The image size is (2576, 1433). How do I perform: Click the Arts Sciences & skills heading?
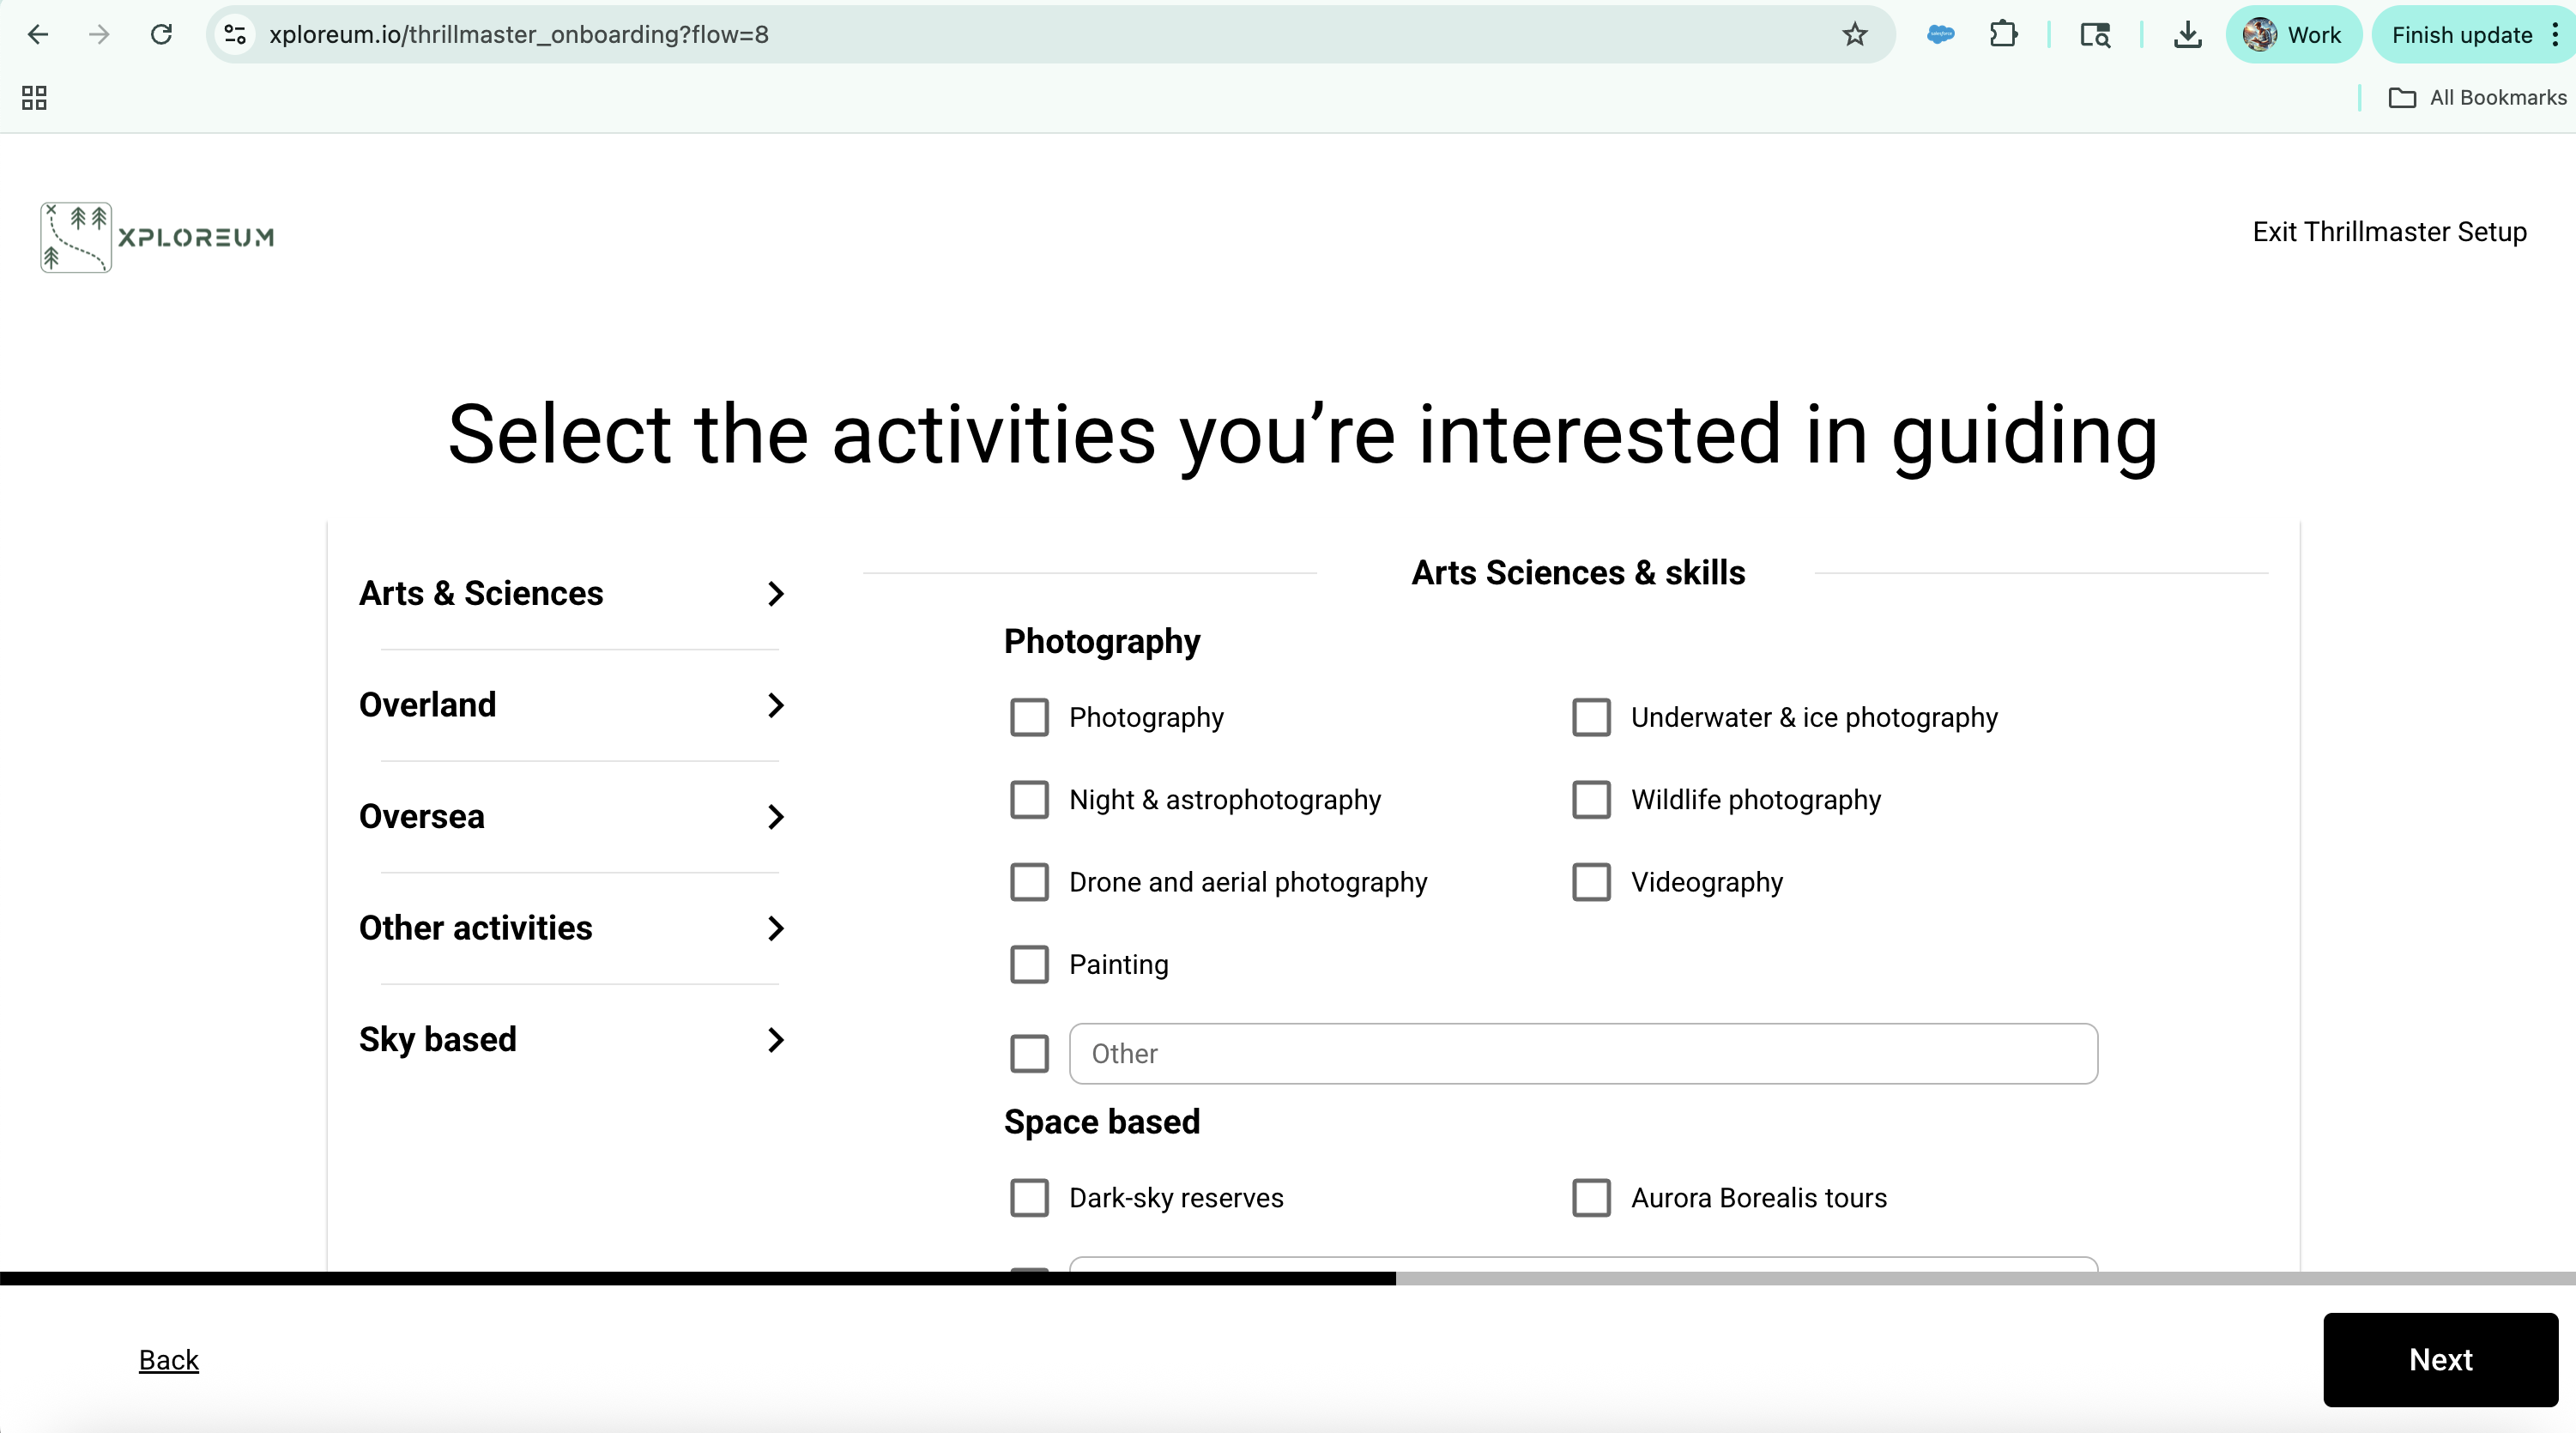click(x=1578, y=573)
